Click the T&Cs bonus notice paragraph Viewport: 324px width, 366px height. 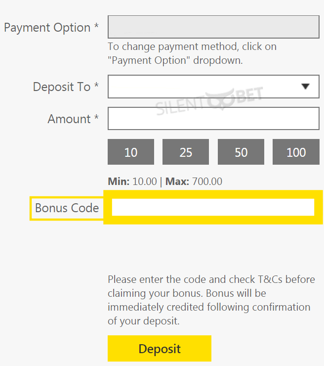pyautogui.click(x=211, y=300)
